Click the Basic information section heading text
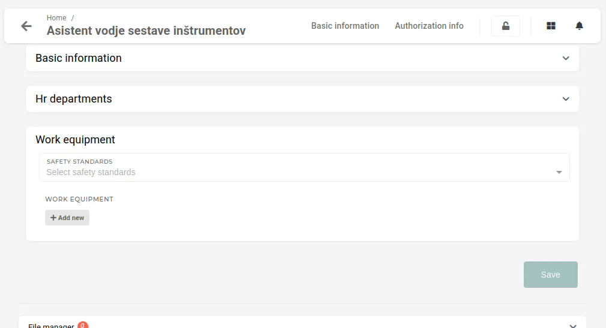Screen dimensions: 606x328 pyautogui.click(x=79, y=58)
